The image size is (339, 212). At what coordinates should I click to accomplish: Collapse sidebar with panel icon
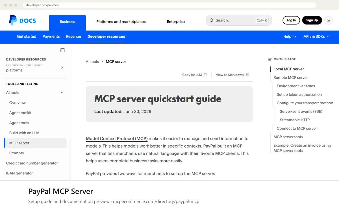[x=62, y=50]
